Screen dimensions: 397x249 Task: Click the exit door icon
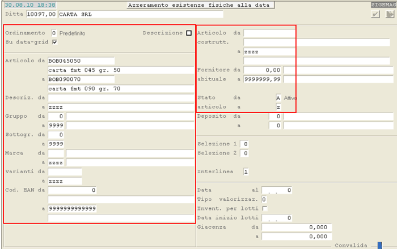[x=389, y=14]
